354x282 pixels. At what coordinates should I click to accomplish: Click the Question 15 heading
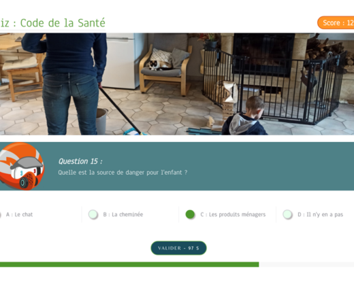[80, 161]
